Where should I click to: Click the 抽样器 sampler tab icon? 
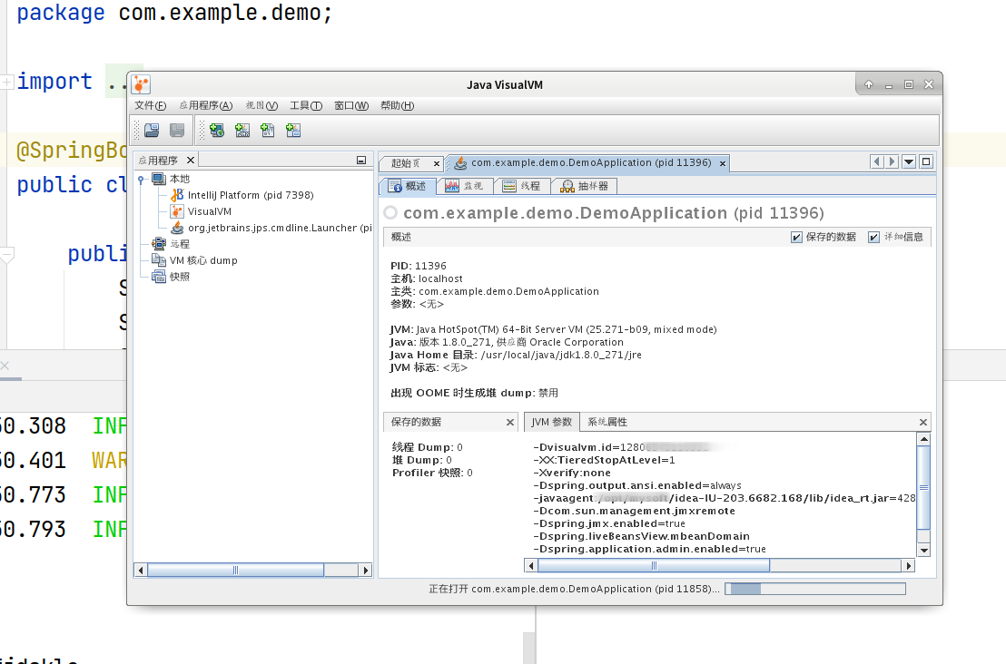567,186
